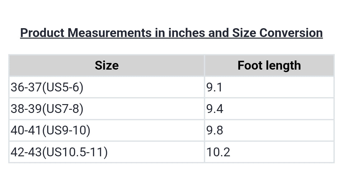
Task: Select the 9.8 foot length value
Action: [x=215, y=130]
